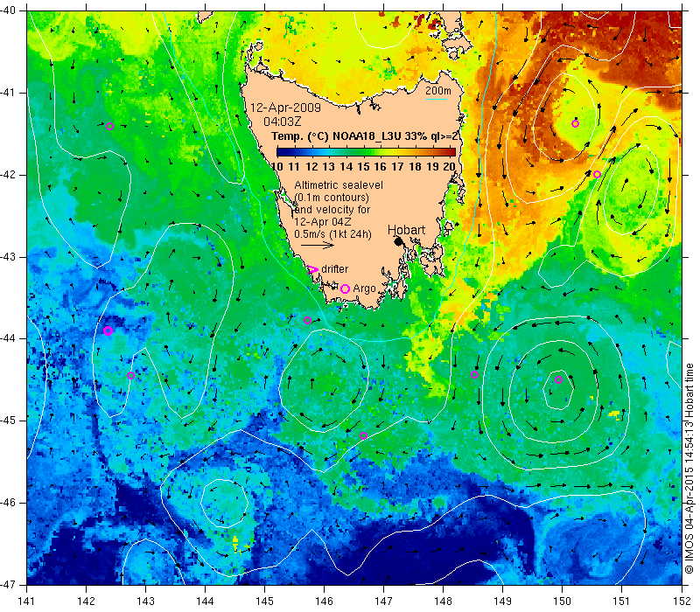Click the cyan 200m line sample under '200m'
The height and width of the screenshot is (612, 700).
[x=436, y=99]
